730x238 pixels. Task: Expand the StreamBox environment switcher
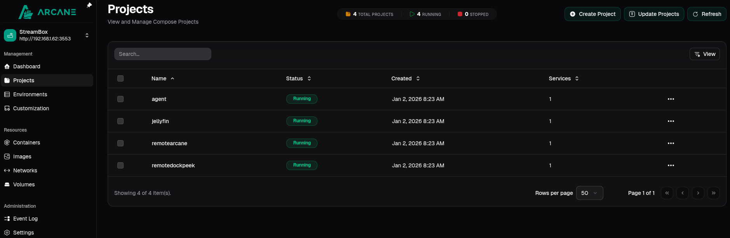click(x=87, y=35)
